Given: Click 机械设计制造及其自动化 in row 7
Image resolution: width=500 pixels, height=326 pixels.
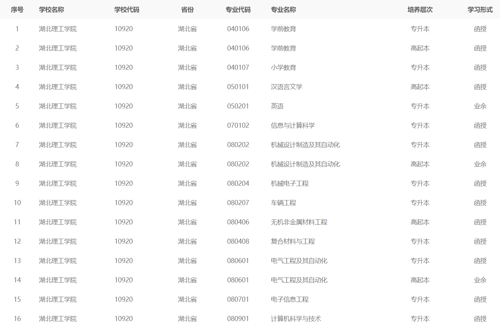Looking at the screenshot, I should tap(305, 145).
